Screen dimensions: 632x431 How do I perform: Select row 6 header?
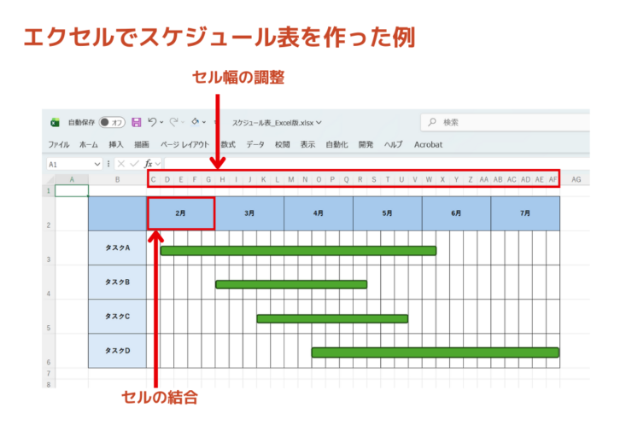[x=49, y=351]
